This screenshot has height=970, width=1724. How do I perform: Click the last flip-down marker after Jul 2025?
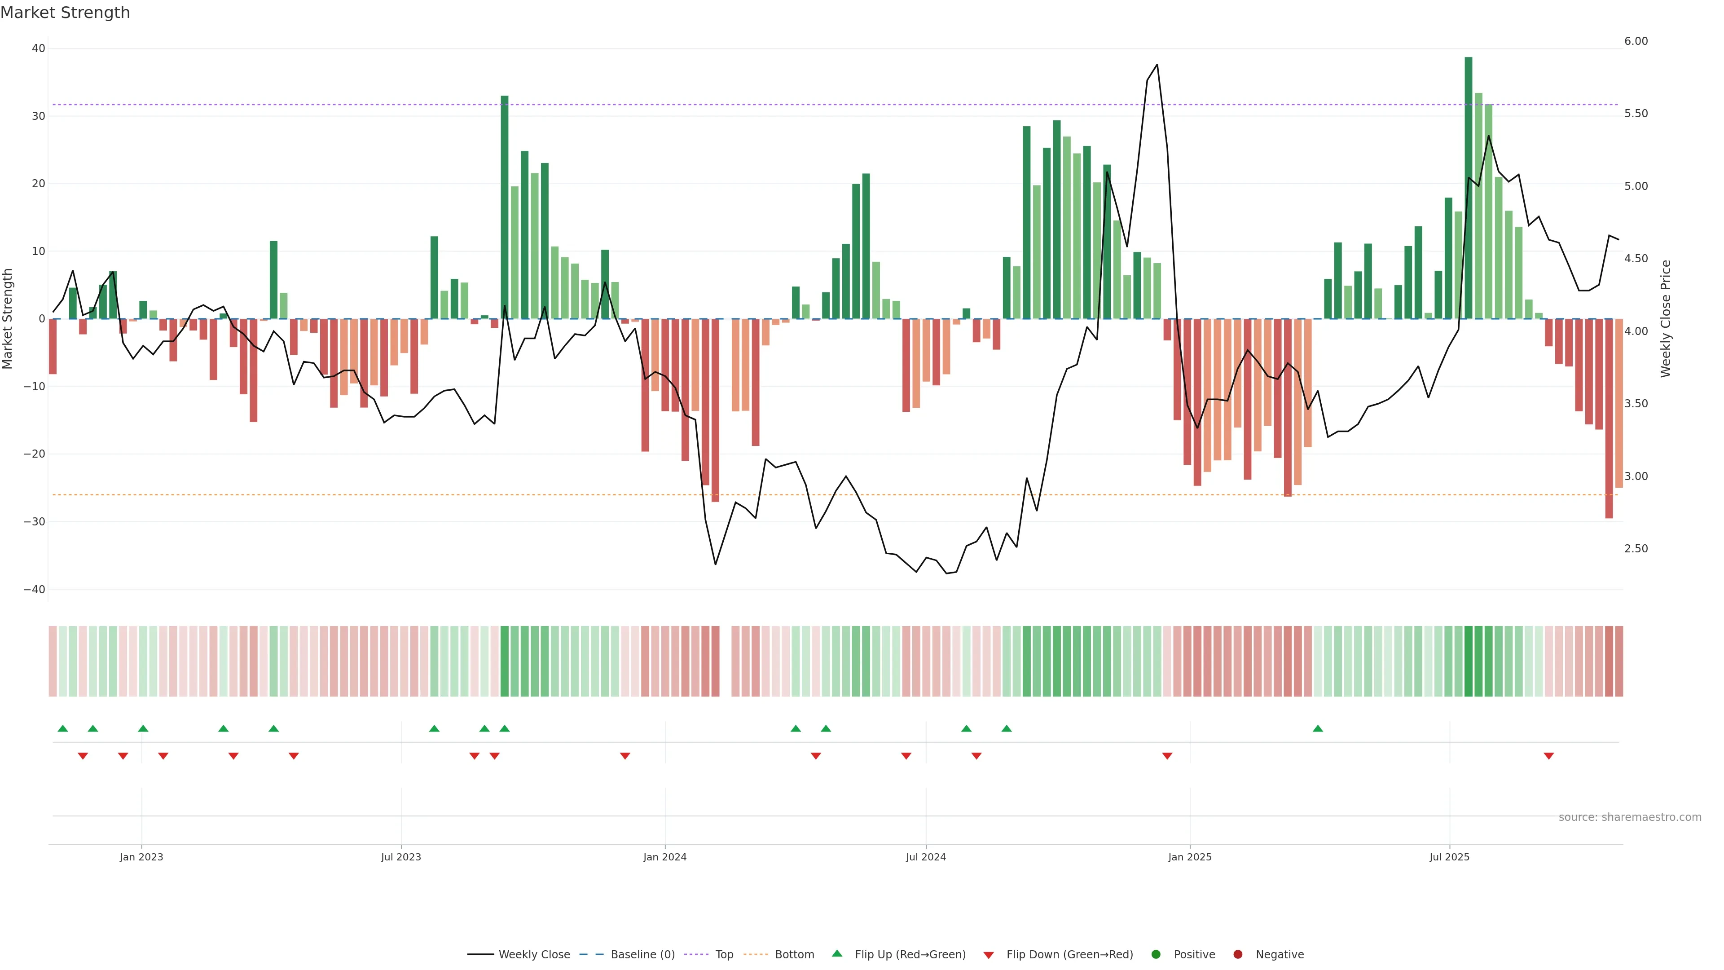click(x=1548, y=756)
